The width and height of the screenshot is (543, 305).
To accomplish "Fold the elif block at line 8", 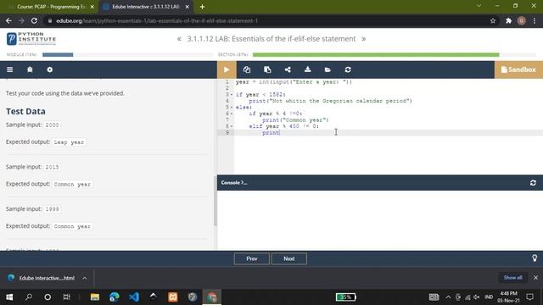I will 232,126.
